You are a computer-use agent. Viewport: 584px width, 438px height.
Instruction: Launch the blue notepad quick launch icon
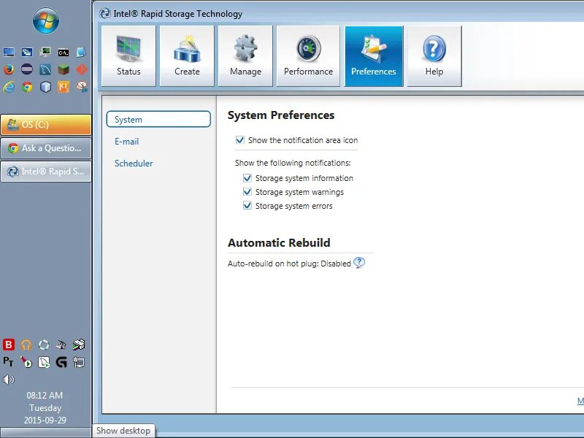click(x=81, y=52)
